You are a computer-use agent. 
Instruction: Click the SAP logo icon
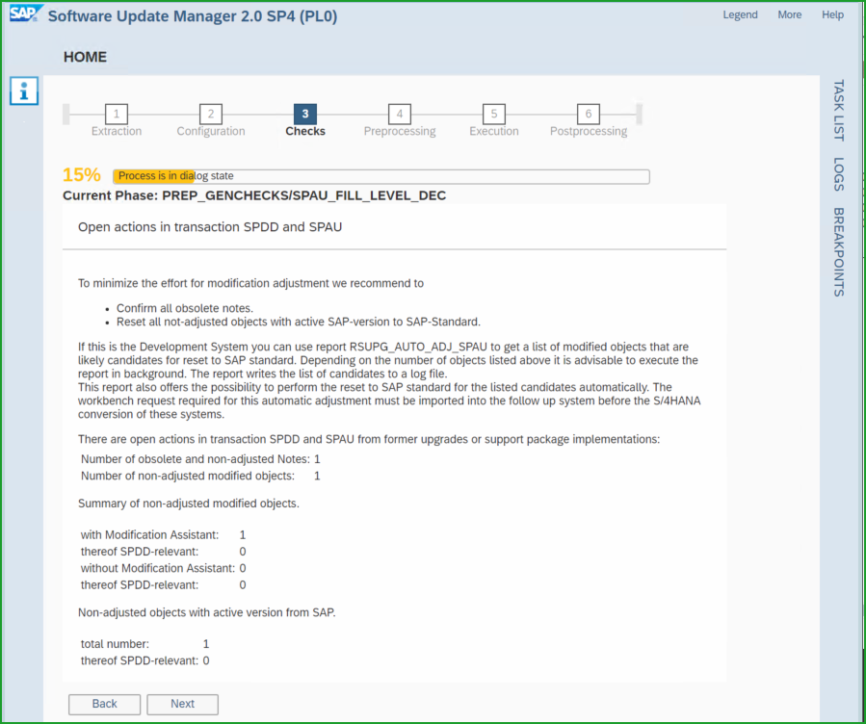click(x=26, y=13)
